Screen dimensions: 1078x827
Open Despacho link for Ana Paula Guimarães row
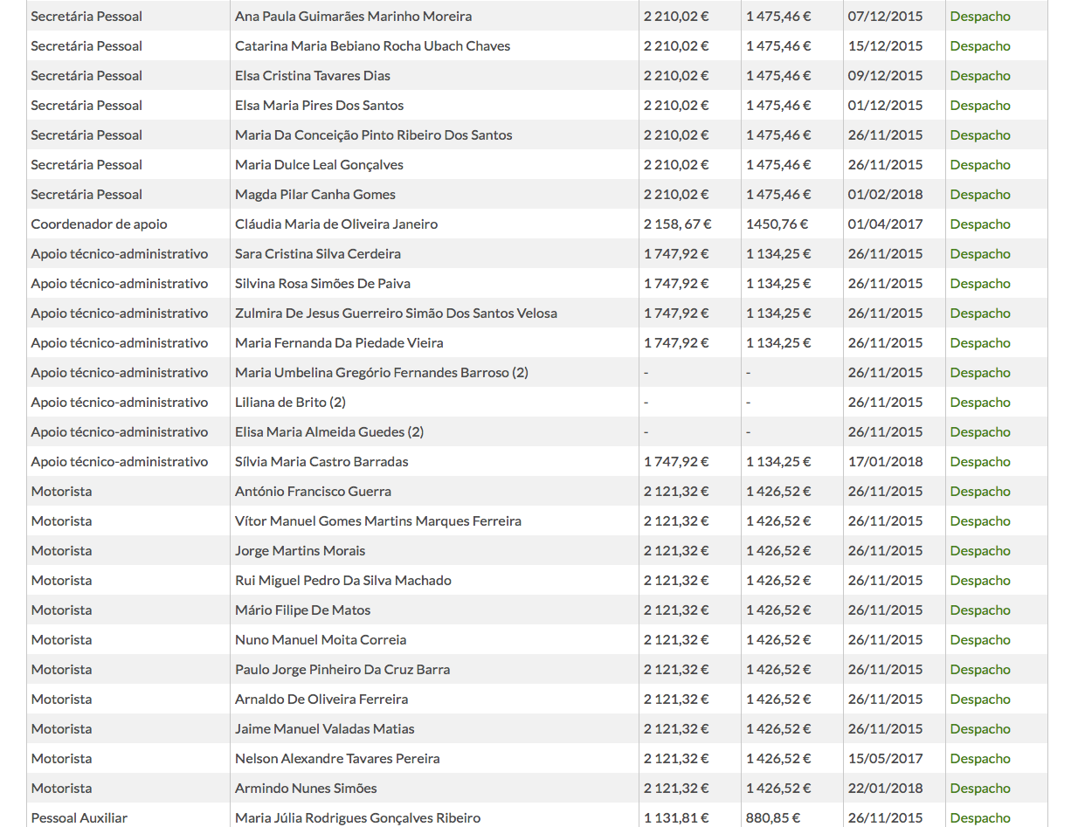pos(979,17)
